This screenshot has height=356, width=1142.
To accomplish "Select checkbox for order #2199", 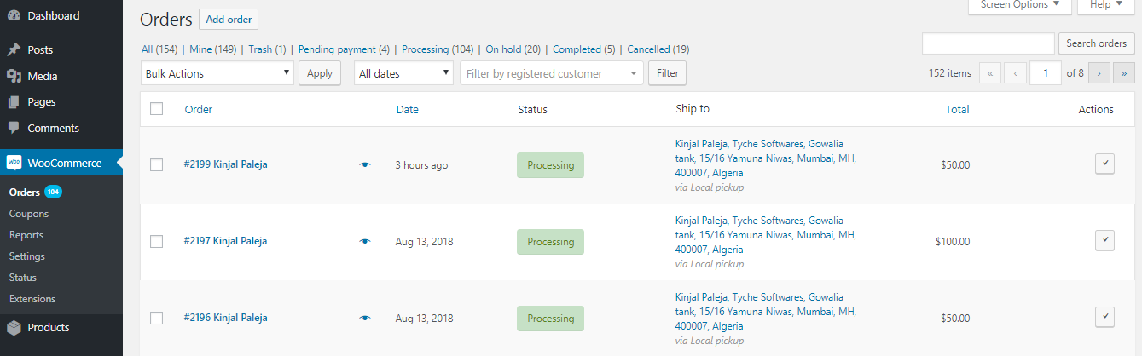I will 156,165.
